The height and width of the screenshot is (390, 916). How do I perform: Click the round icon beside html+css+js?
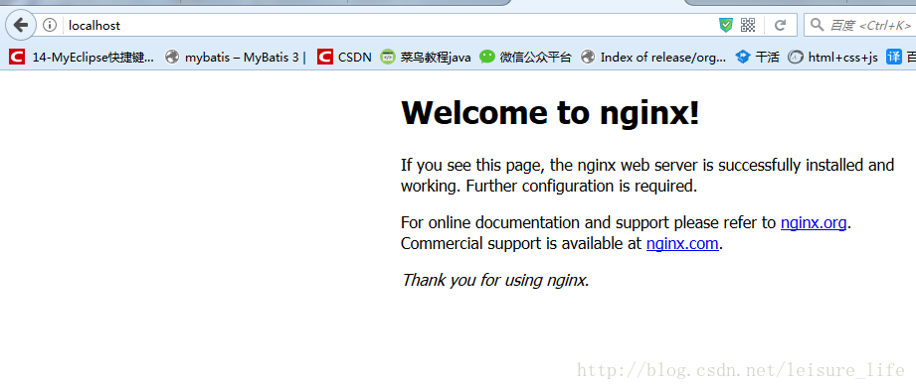(x=795, y=58)
